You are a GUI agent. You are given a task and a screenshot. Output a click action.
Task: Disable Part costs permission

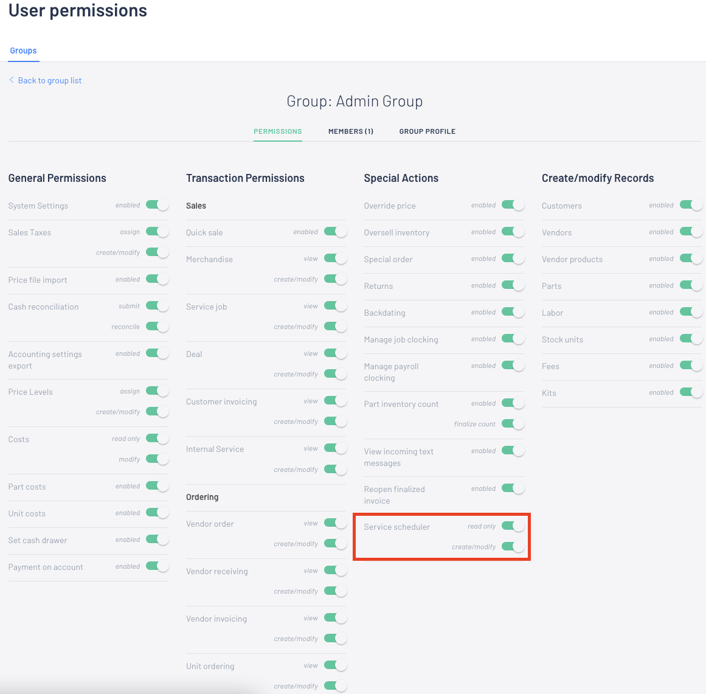(157, 486)
